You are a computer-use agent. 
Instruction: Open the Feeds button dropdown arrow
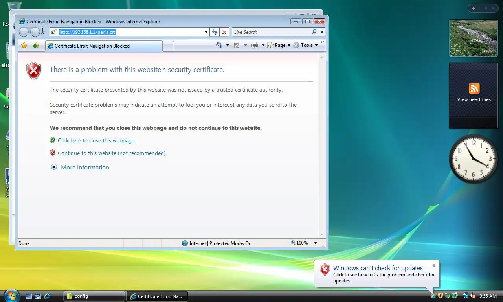(x=245, y=45)
